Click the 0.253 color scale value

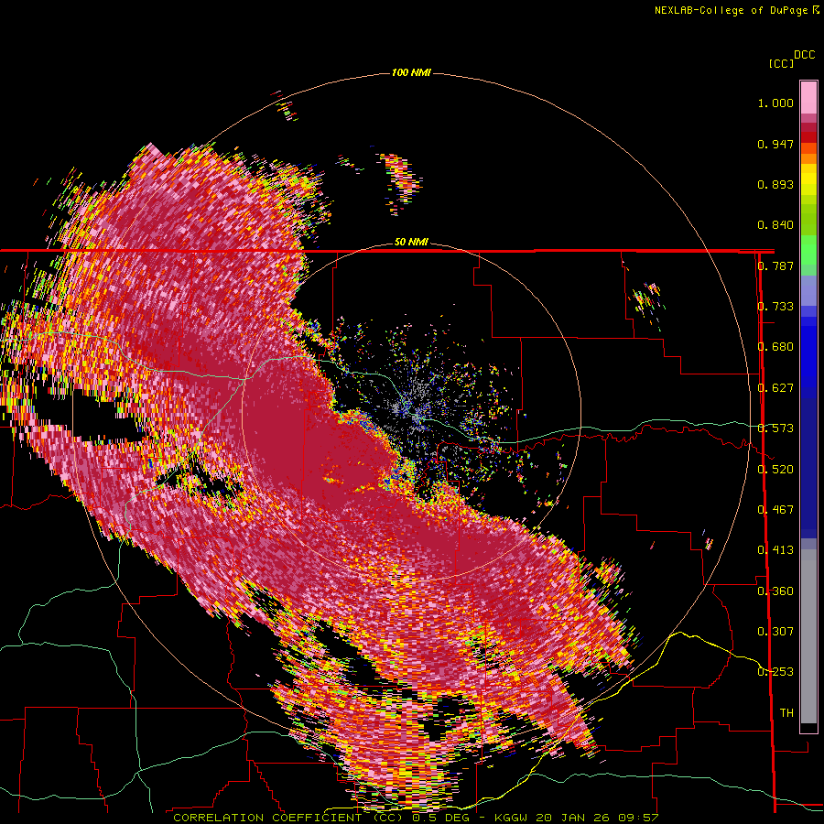click(775, 672)
